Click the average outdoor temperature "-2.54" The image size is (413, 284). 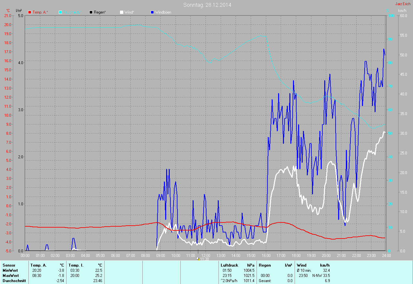click(x=60, y=281)
